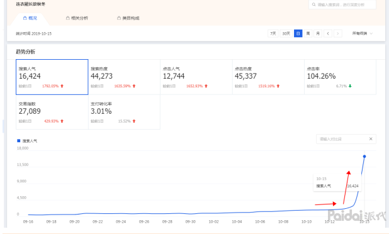Click the house icon on 概况 tab

click(25, 18)
